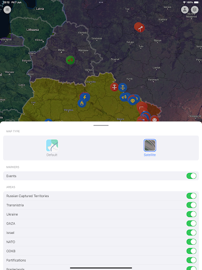This screenshot has width=202, height=270.
Task: Turn off the Transnistria area switch
Action: coord(192,205)
